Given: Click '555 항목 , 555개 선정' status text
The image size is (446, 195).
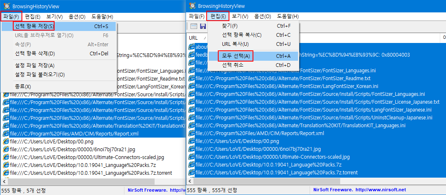Looking at the screenshot, I should pos(212,190).
